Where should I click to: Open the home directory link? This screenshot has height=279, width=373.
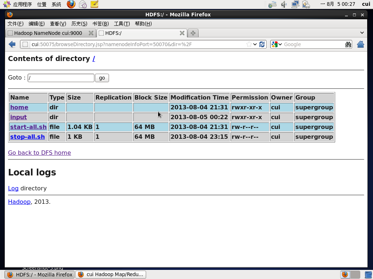[19, 107]
